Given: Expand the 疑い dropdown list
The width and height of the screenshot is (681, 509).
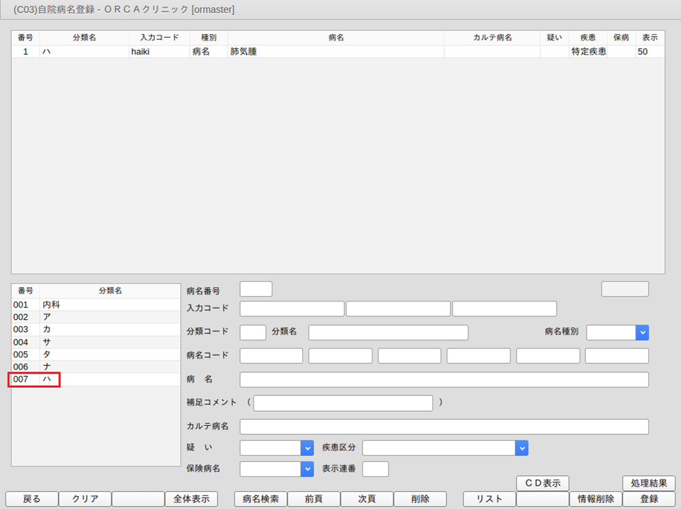Looking at the screenshot, I should 306,448.
